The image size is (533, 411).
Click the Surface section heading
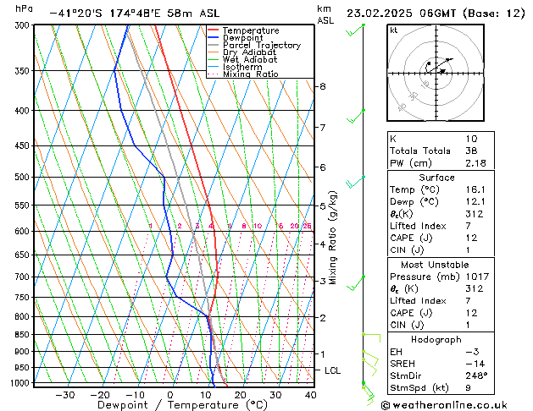click(436, 178)
